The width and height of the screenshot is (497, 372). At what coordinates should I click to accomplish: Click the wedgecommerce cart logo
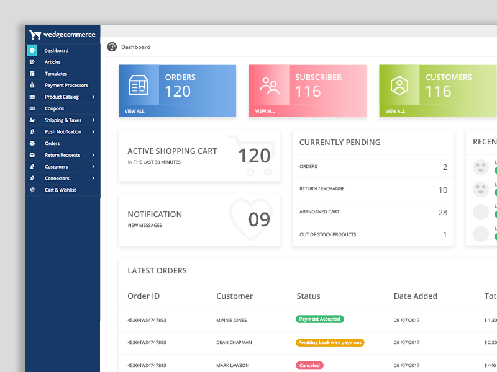pos(34,35)
